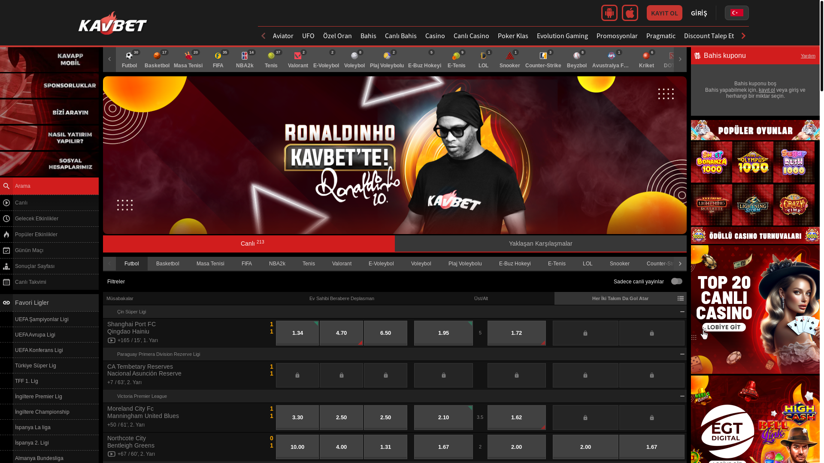Image resolution: width=824 pixels, height=463 pixels.
Task: Open the Apple app download icon
Action: tap(630, 13)
